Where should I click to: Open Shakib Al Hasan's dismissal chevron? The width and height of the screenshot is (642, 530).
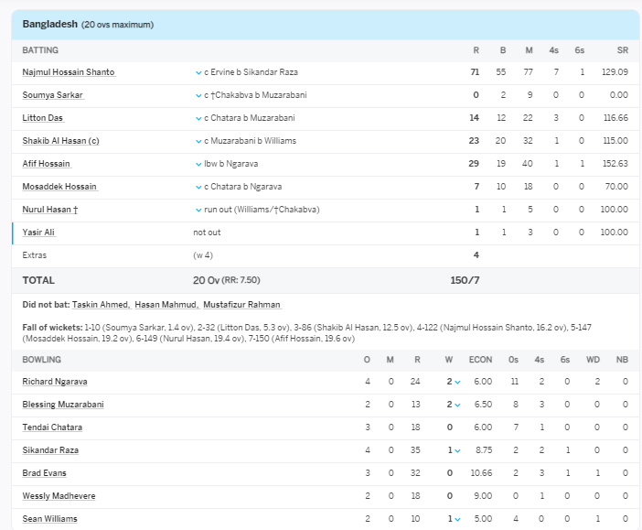(x=198, y=141)
